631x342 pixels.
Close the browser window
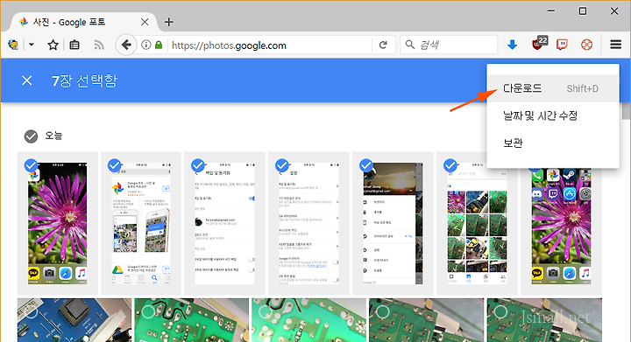614,10
